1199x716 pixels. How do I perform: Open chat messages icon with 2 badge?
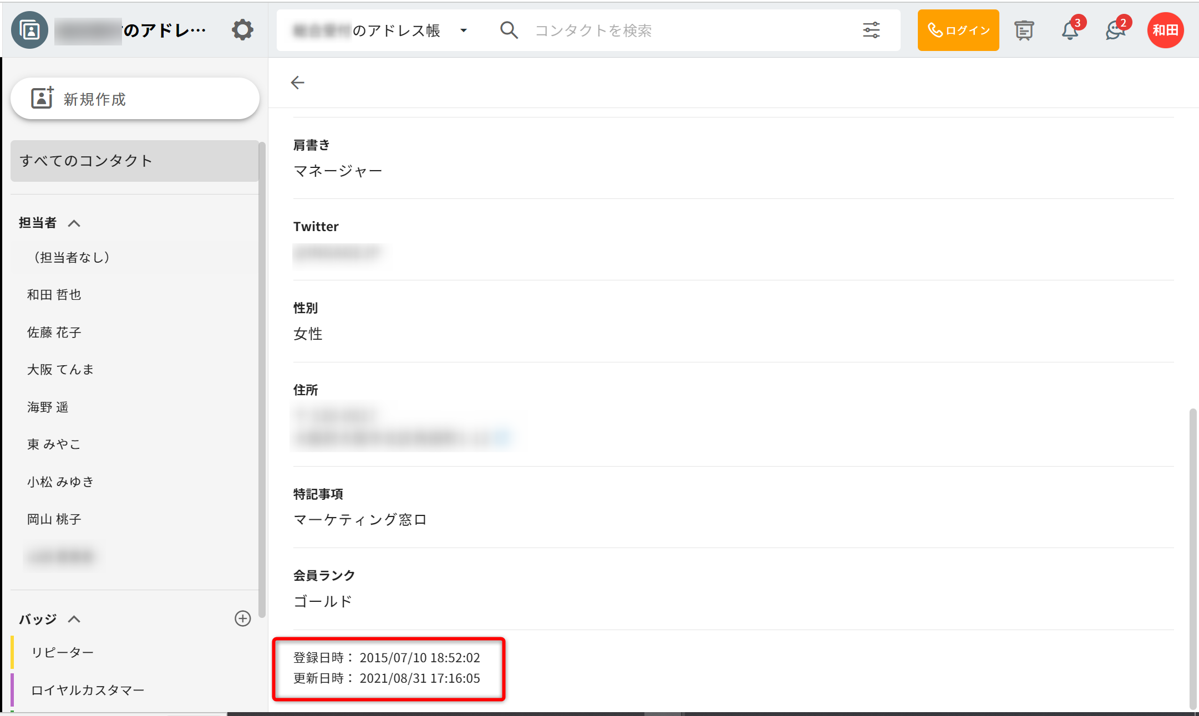pyautogui.click(x=1115, y=30)
